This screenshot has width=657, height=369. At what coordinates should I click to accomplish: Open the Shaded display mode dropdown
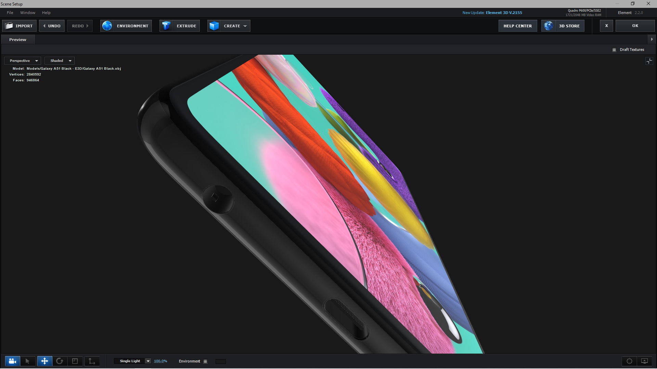(60, 61)
